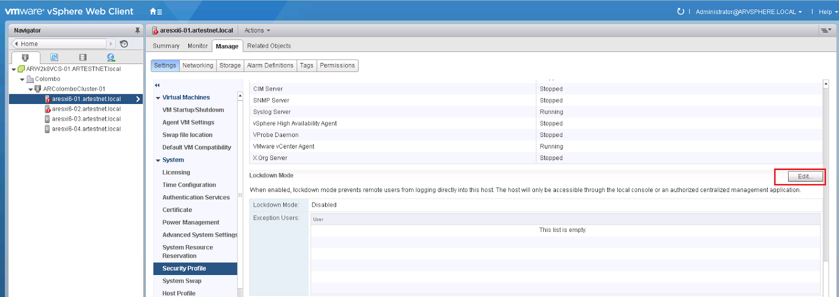This screenshot has width=839, height=297.
Task: Open System Resource Reservation
Action: pos(188,252)
